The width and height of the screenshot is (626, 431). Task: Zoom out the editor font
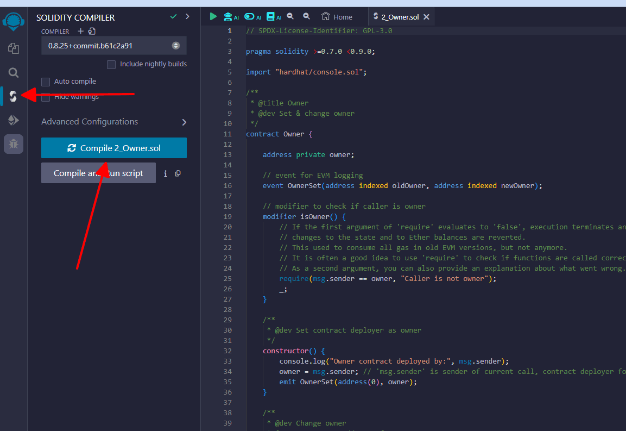pyautogui.click(x=290, y=16)
